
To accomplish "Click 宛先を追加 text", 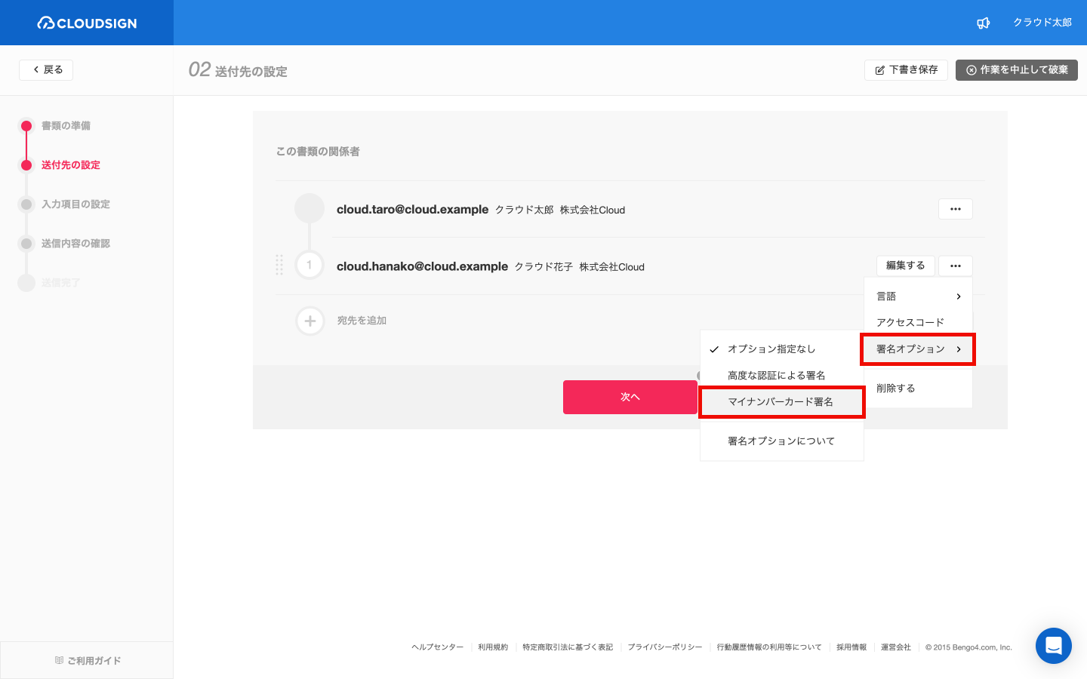I will pos(362,321).
